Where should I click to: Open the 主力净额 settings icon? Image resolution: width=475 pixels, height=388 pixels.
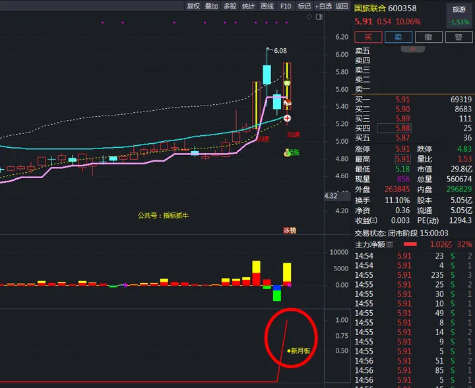tap(390, 244)
